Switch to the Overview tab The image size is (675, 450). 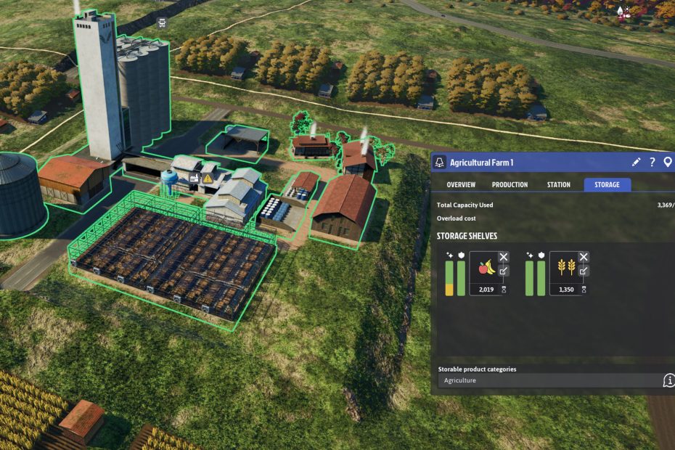[461, 184]
